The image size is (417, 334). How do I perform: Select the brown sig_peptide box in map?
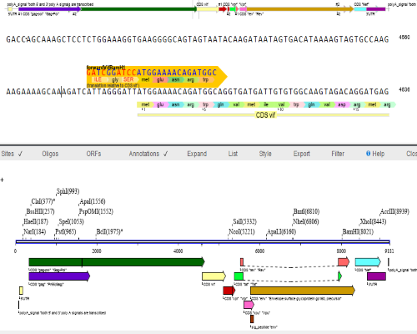(252, 319)
